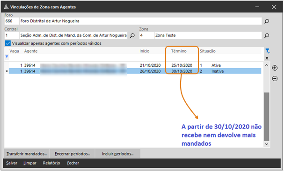Click the X icon to clear grid filter
284x171 pixels.
pos(267,58)
